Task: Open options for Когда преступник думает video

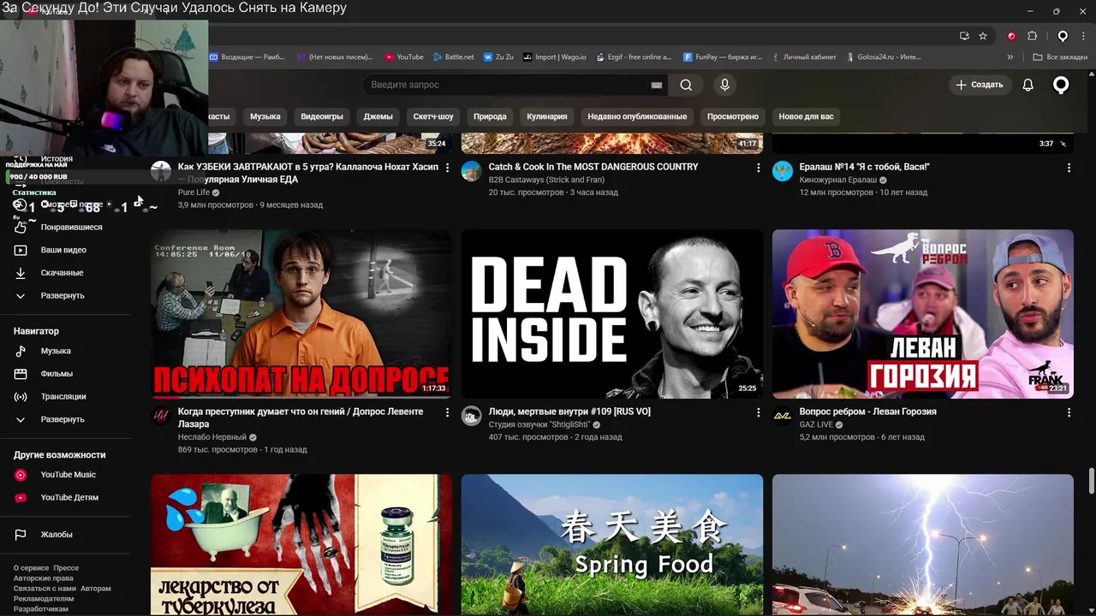Action: pyautogui.click(x=447, y=412)
